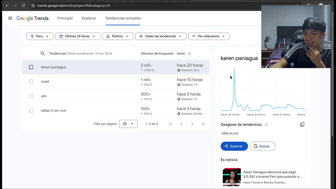Open the Política category dropdown

[x=118, y=36]
